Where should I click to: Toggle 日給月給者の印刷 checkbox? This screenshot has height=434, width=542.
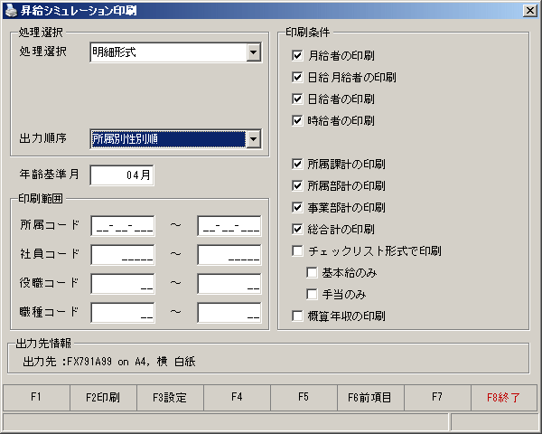pos(297,77)
